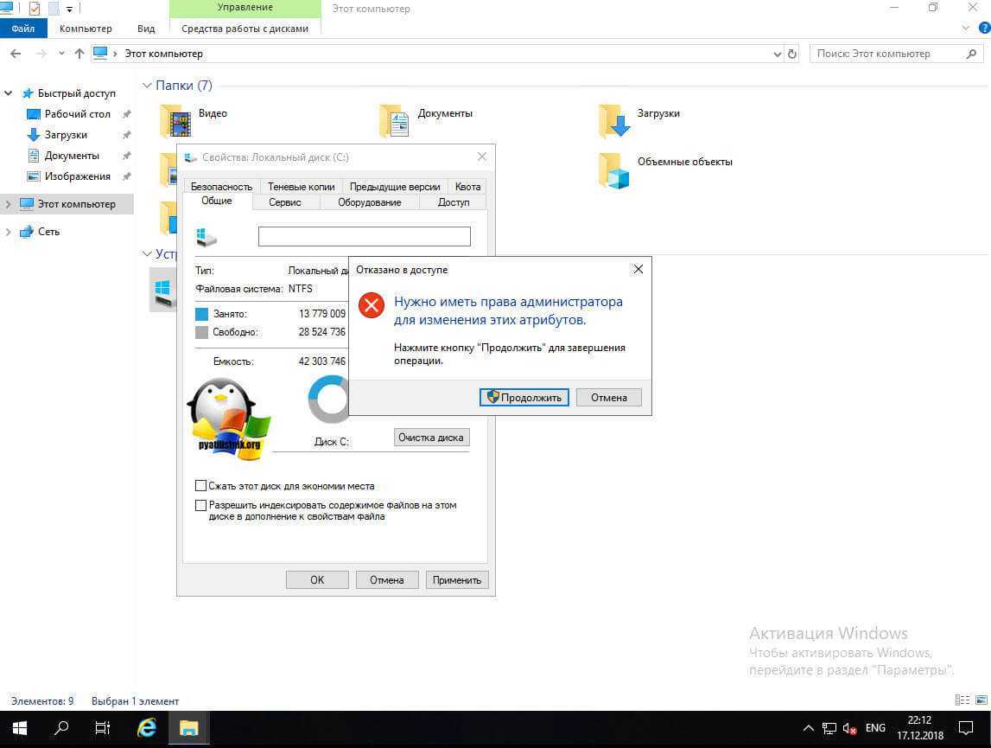
Task: Click the Forward navigation arrow
Action: (41, 54)
